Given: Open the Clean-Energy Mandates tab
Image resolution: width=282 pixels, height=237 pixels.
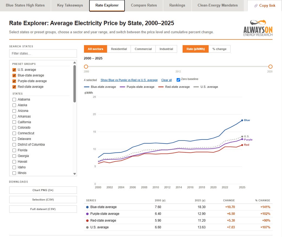Looking at the screenshot, I should coord(218,5).
